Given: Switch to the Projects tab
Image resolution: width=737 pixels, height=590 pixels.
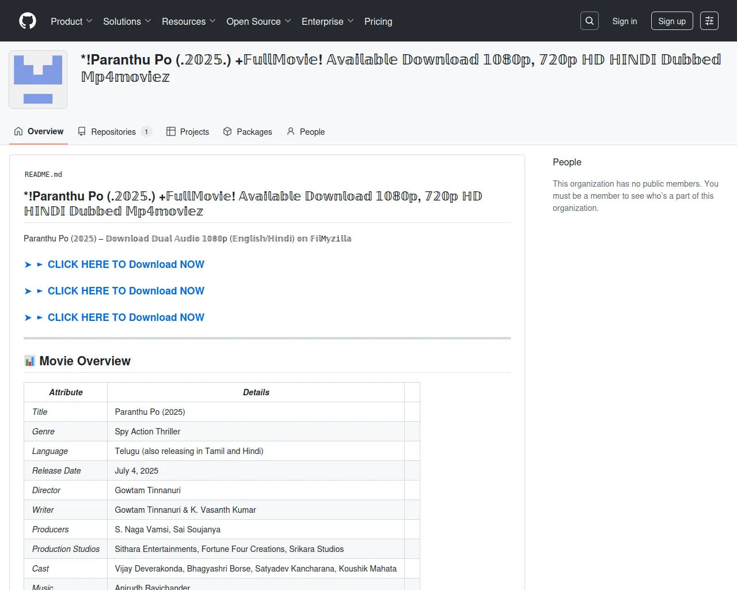Looking at the screenshot, I should (188, 131).
